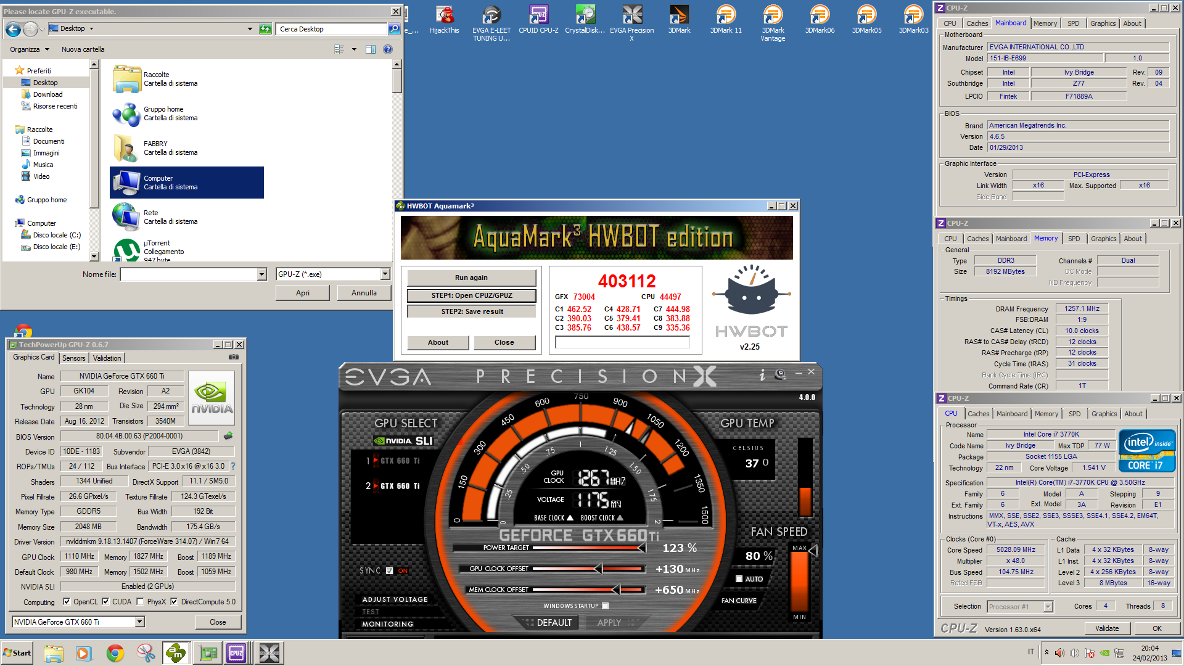The image size is (1184, 666).
Task: Open Graphics tab in bottom CPU-Z window
Action: point(1104,414)
